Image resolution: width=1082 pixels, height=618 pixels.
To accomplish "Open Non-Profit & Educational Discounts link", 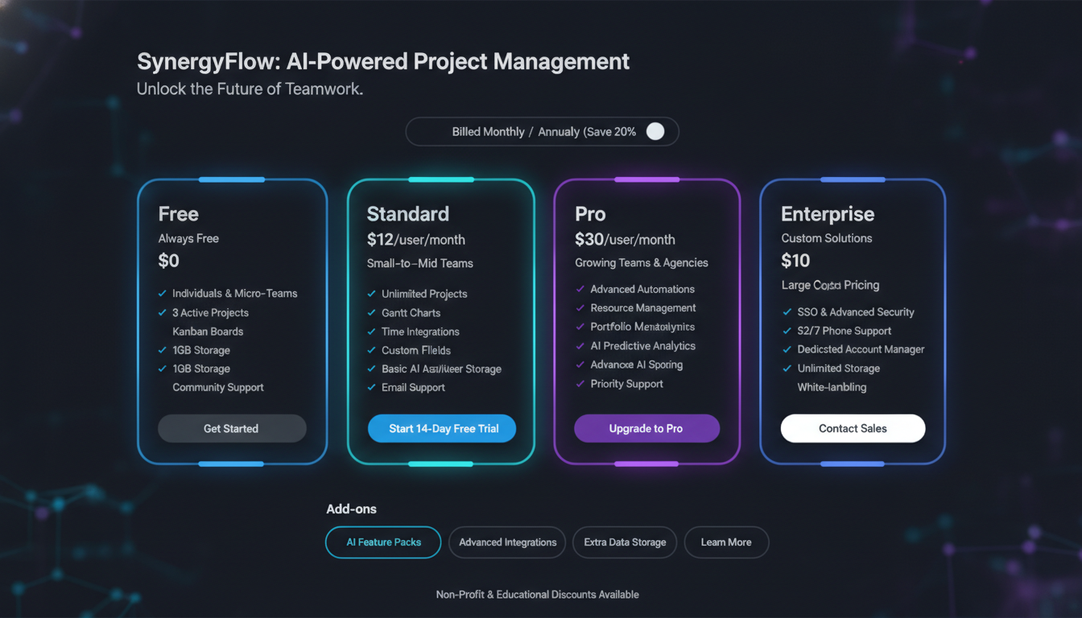I will (x=537, y=595).
